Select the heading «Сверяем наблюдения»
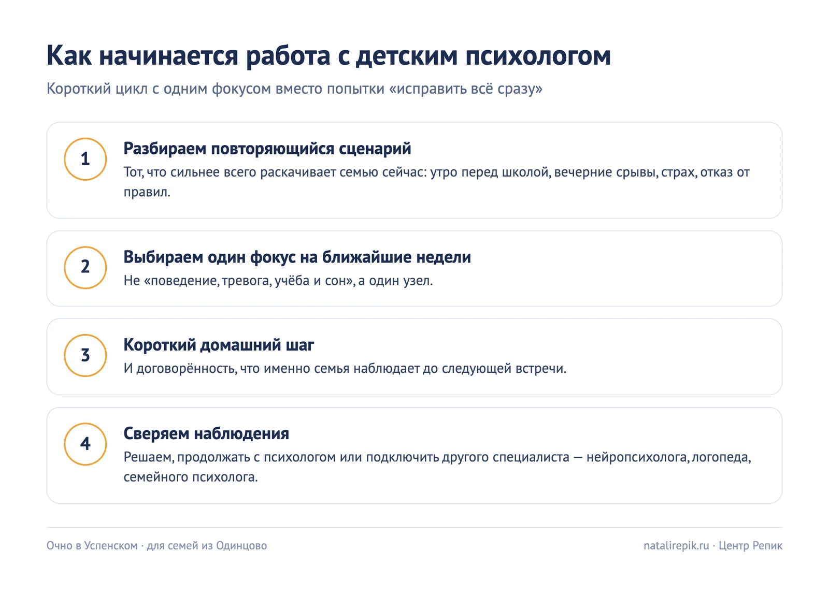This screenshot has width=829, height=595. click(206, 433)
